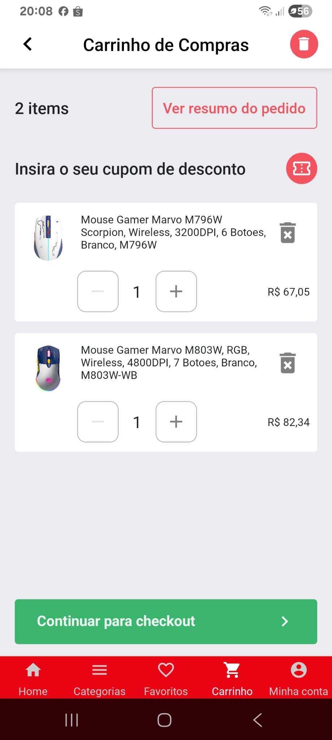
Task: Increase quantity of the M796W mouse
Action: pos(176,291)
